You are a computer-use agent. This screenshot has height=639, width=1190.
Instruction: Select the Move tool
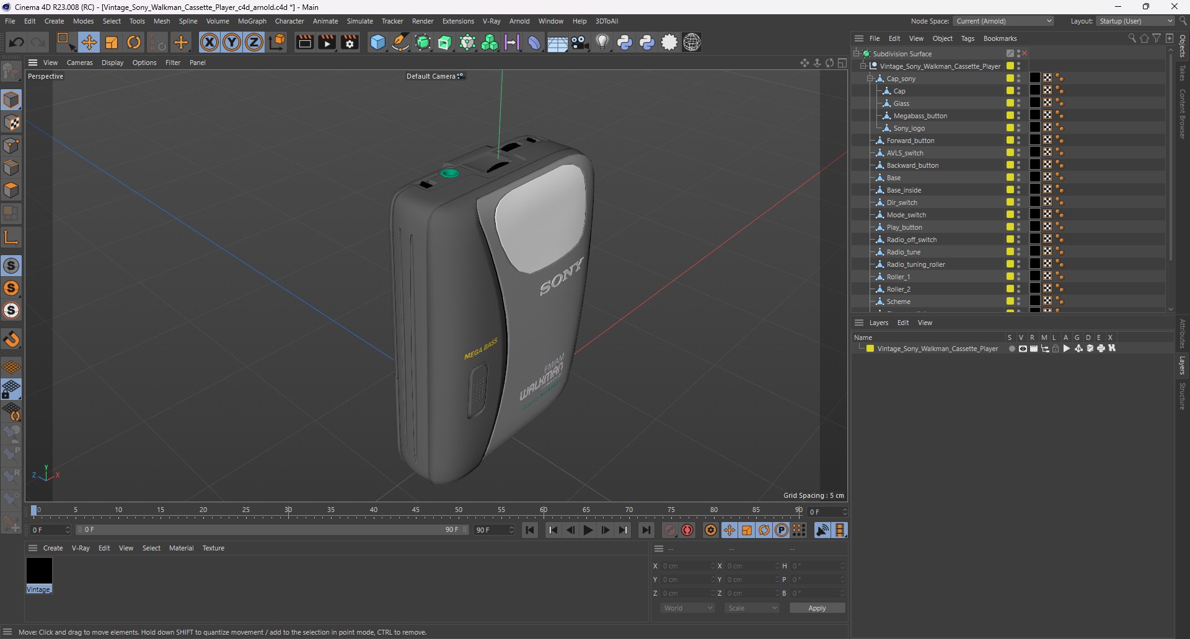click(89, 42)
